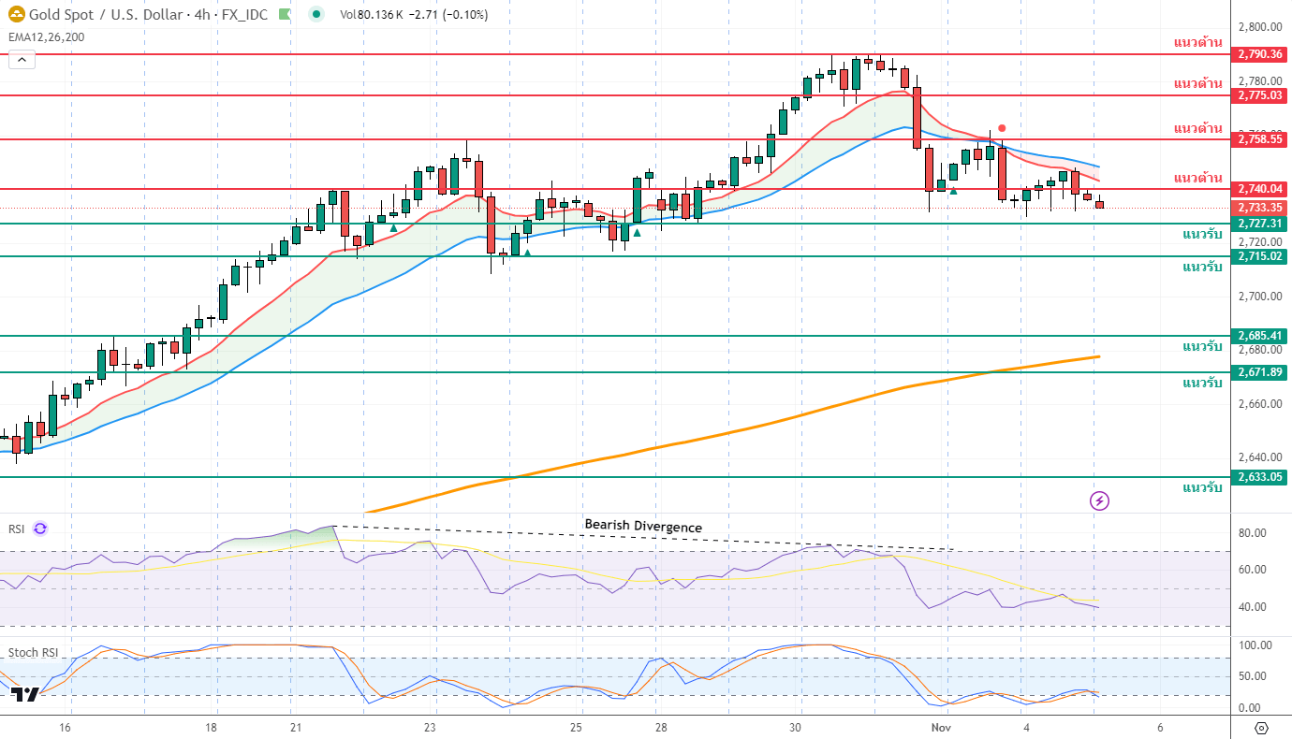Open the Gold Spot / U.S. Dollar symbol title
Screen dimensions: 1292x739
[x=148, y=14]
